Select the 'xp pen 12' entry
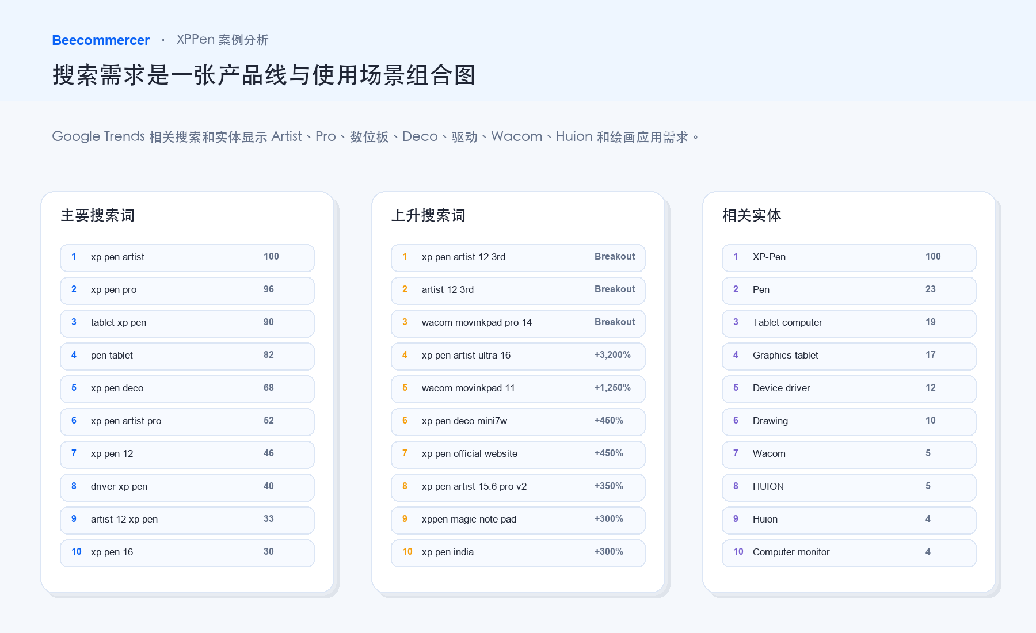1036x633 pixels. pyautogui.click(x=187, y=455)
